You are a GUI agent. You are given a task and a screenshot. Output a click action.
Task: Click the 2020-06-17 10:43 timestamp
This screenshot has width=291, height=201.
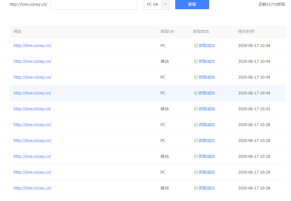point(254,109)
